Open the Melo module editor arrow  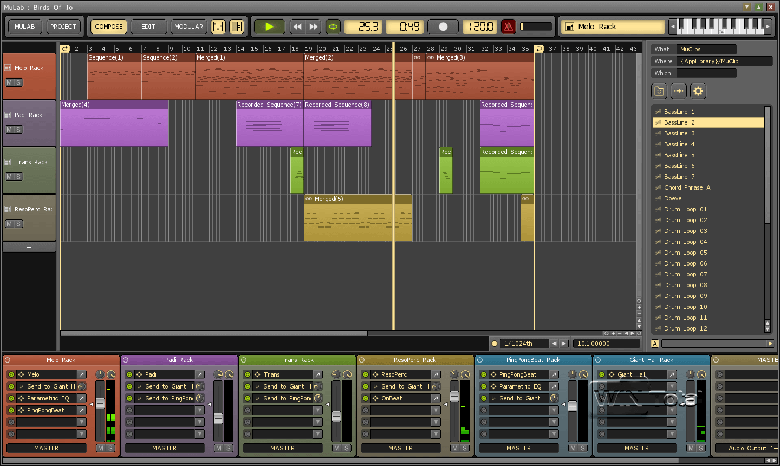(x=81, y=374)
